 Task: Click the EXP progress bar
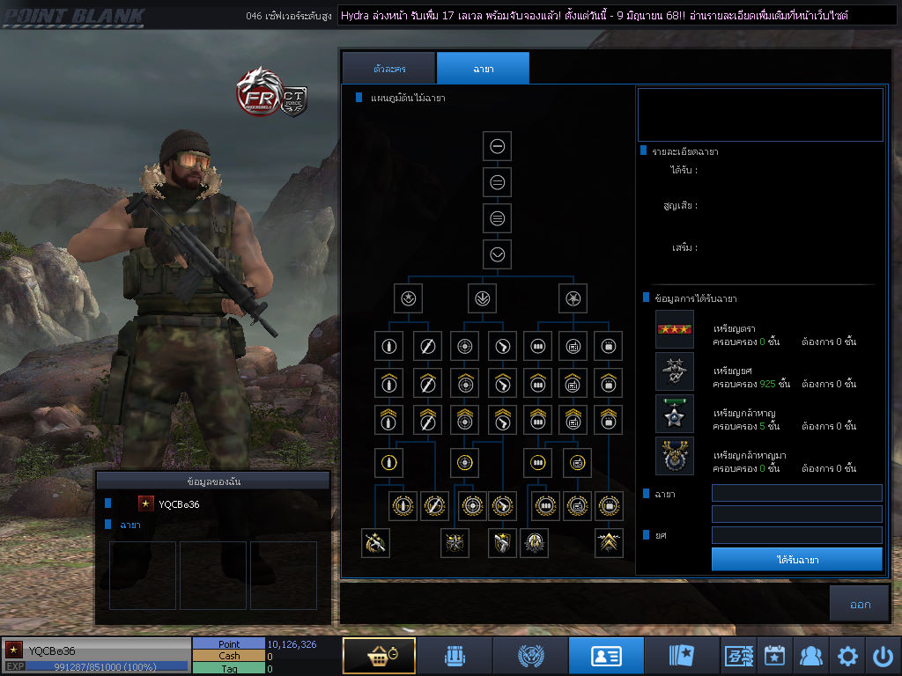click(106, 667)
